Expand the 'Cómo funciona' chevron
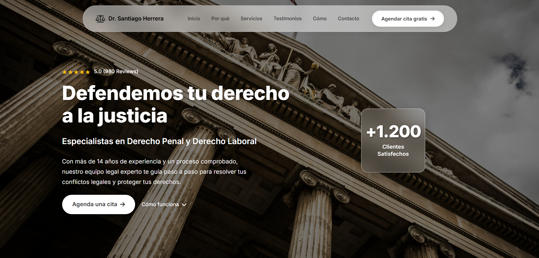This screenshot has width=539, height=258. (x=184, y=205)
